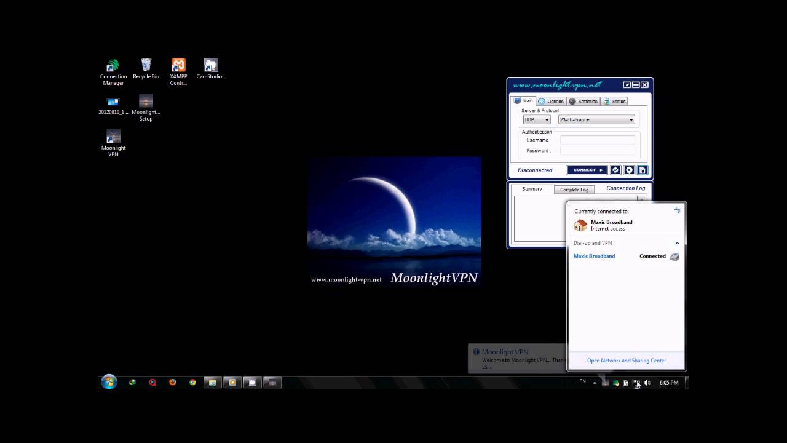Viewport: 787px width, 443px height.
Task: Switch to the Status tab
Action: coord(615,101)
